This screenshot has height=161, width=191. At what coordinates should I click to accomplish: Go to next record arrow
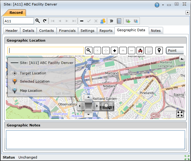[x=67, y=21]
